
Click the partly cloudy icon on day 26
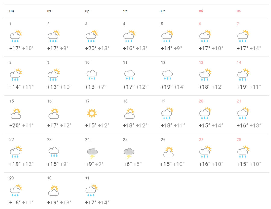(168, 152)
